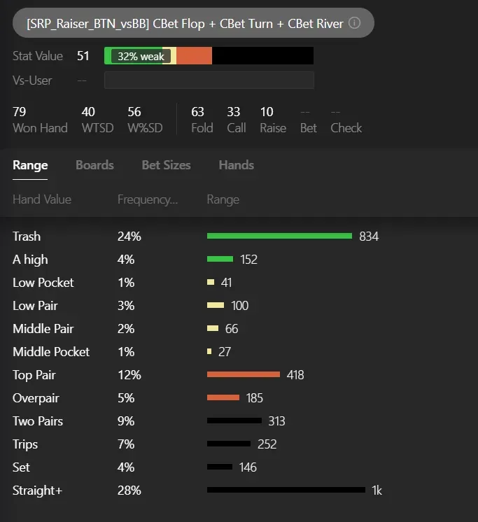Screen dimensions: 478x522
Task: Open the Bet Sizes tab
Action: (166, 165)
